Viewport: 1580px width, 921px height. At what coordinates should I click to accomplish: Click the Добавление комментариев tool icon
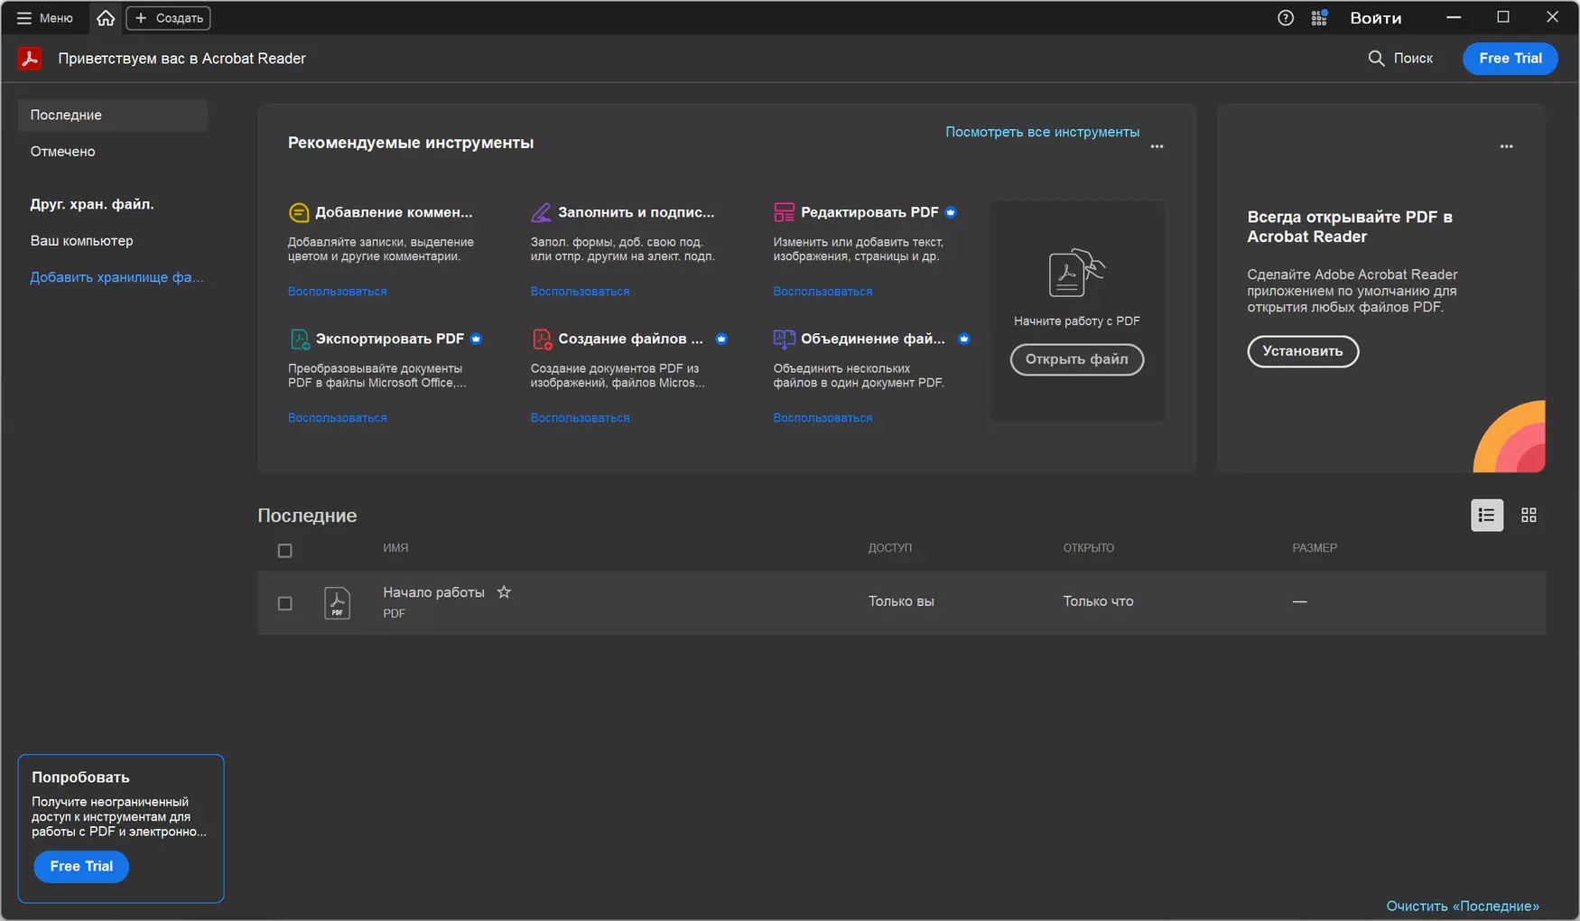click(299, 212)
